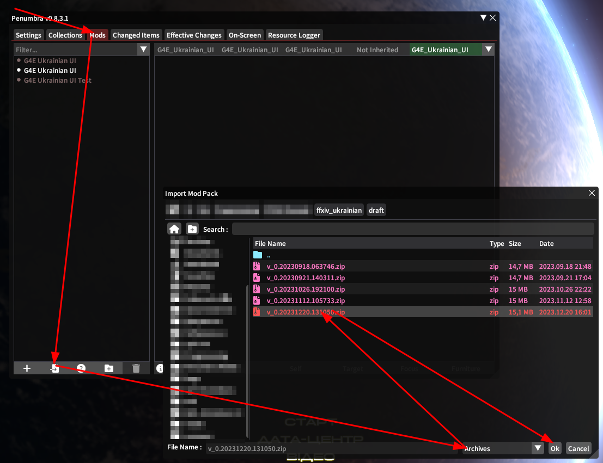
Task: Collapse Penumbra window with triangle icon
Action: coord(483,17)
